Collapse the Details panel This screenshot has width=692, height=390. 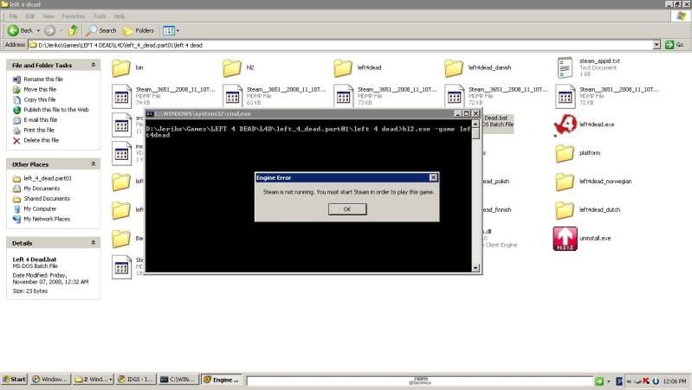[94, 242]
